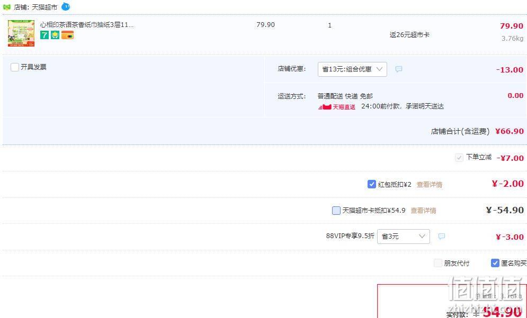Toggle the 下单立减 checkbox
Screen dimensions: 527x318
pyautogui.click(x=459, y=158)
